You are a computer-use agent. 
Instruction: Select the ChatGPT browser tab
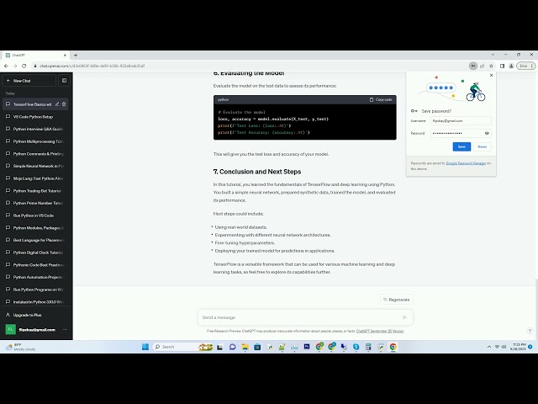click(x=34, y=55)
